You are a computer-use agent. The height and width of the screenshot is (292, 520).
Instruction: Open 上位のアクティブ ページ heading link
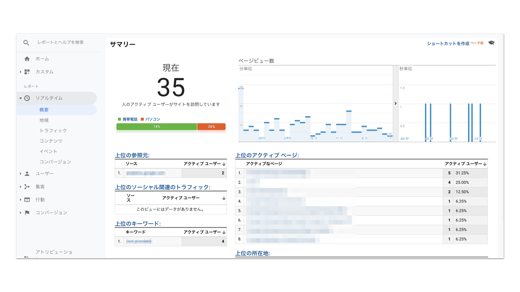[267, 155]
